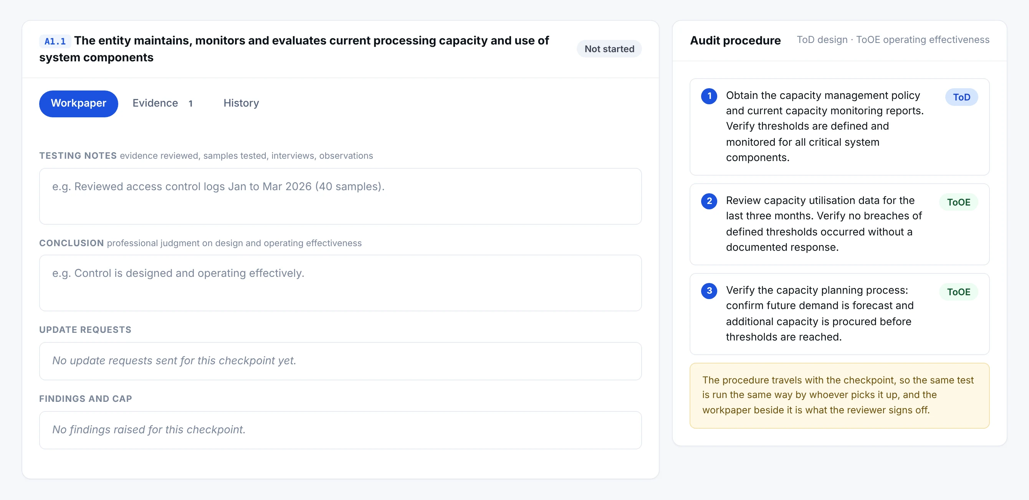The image size is (1029, 500).
Task: Click the Audit procedure heading
Action: (735, 40)
